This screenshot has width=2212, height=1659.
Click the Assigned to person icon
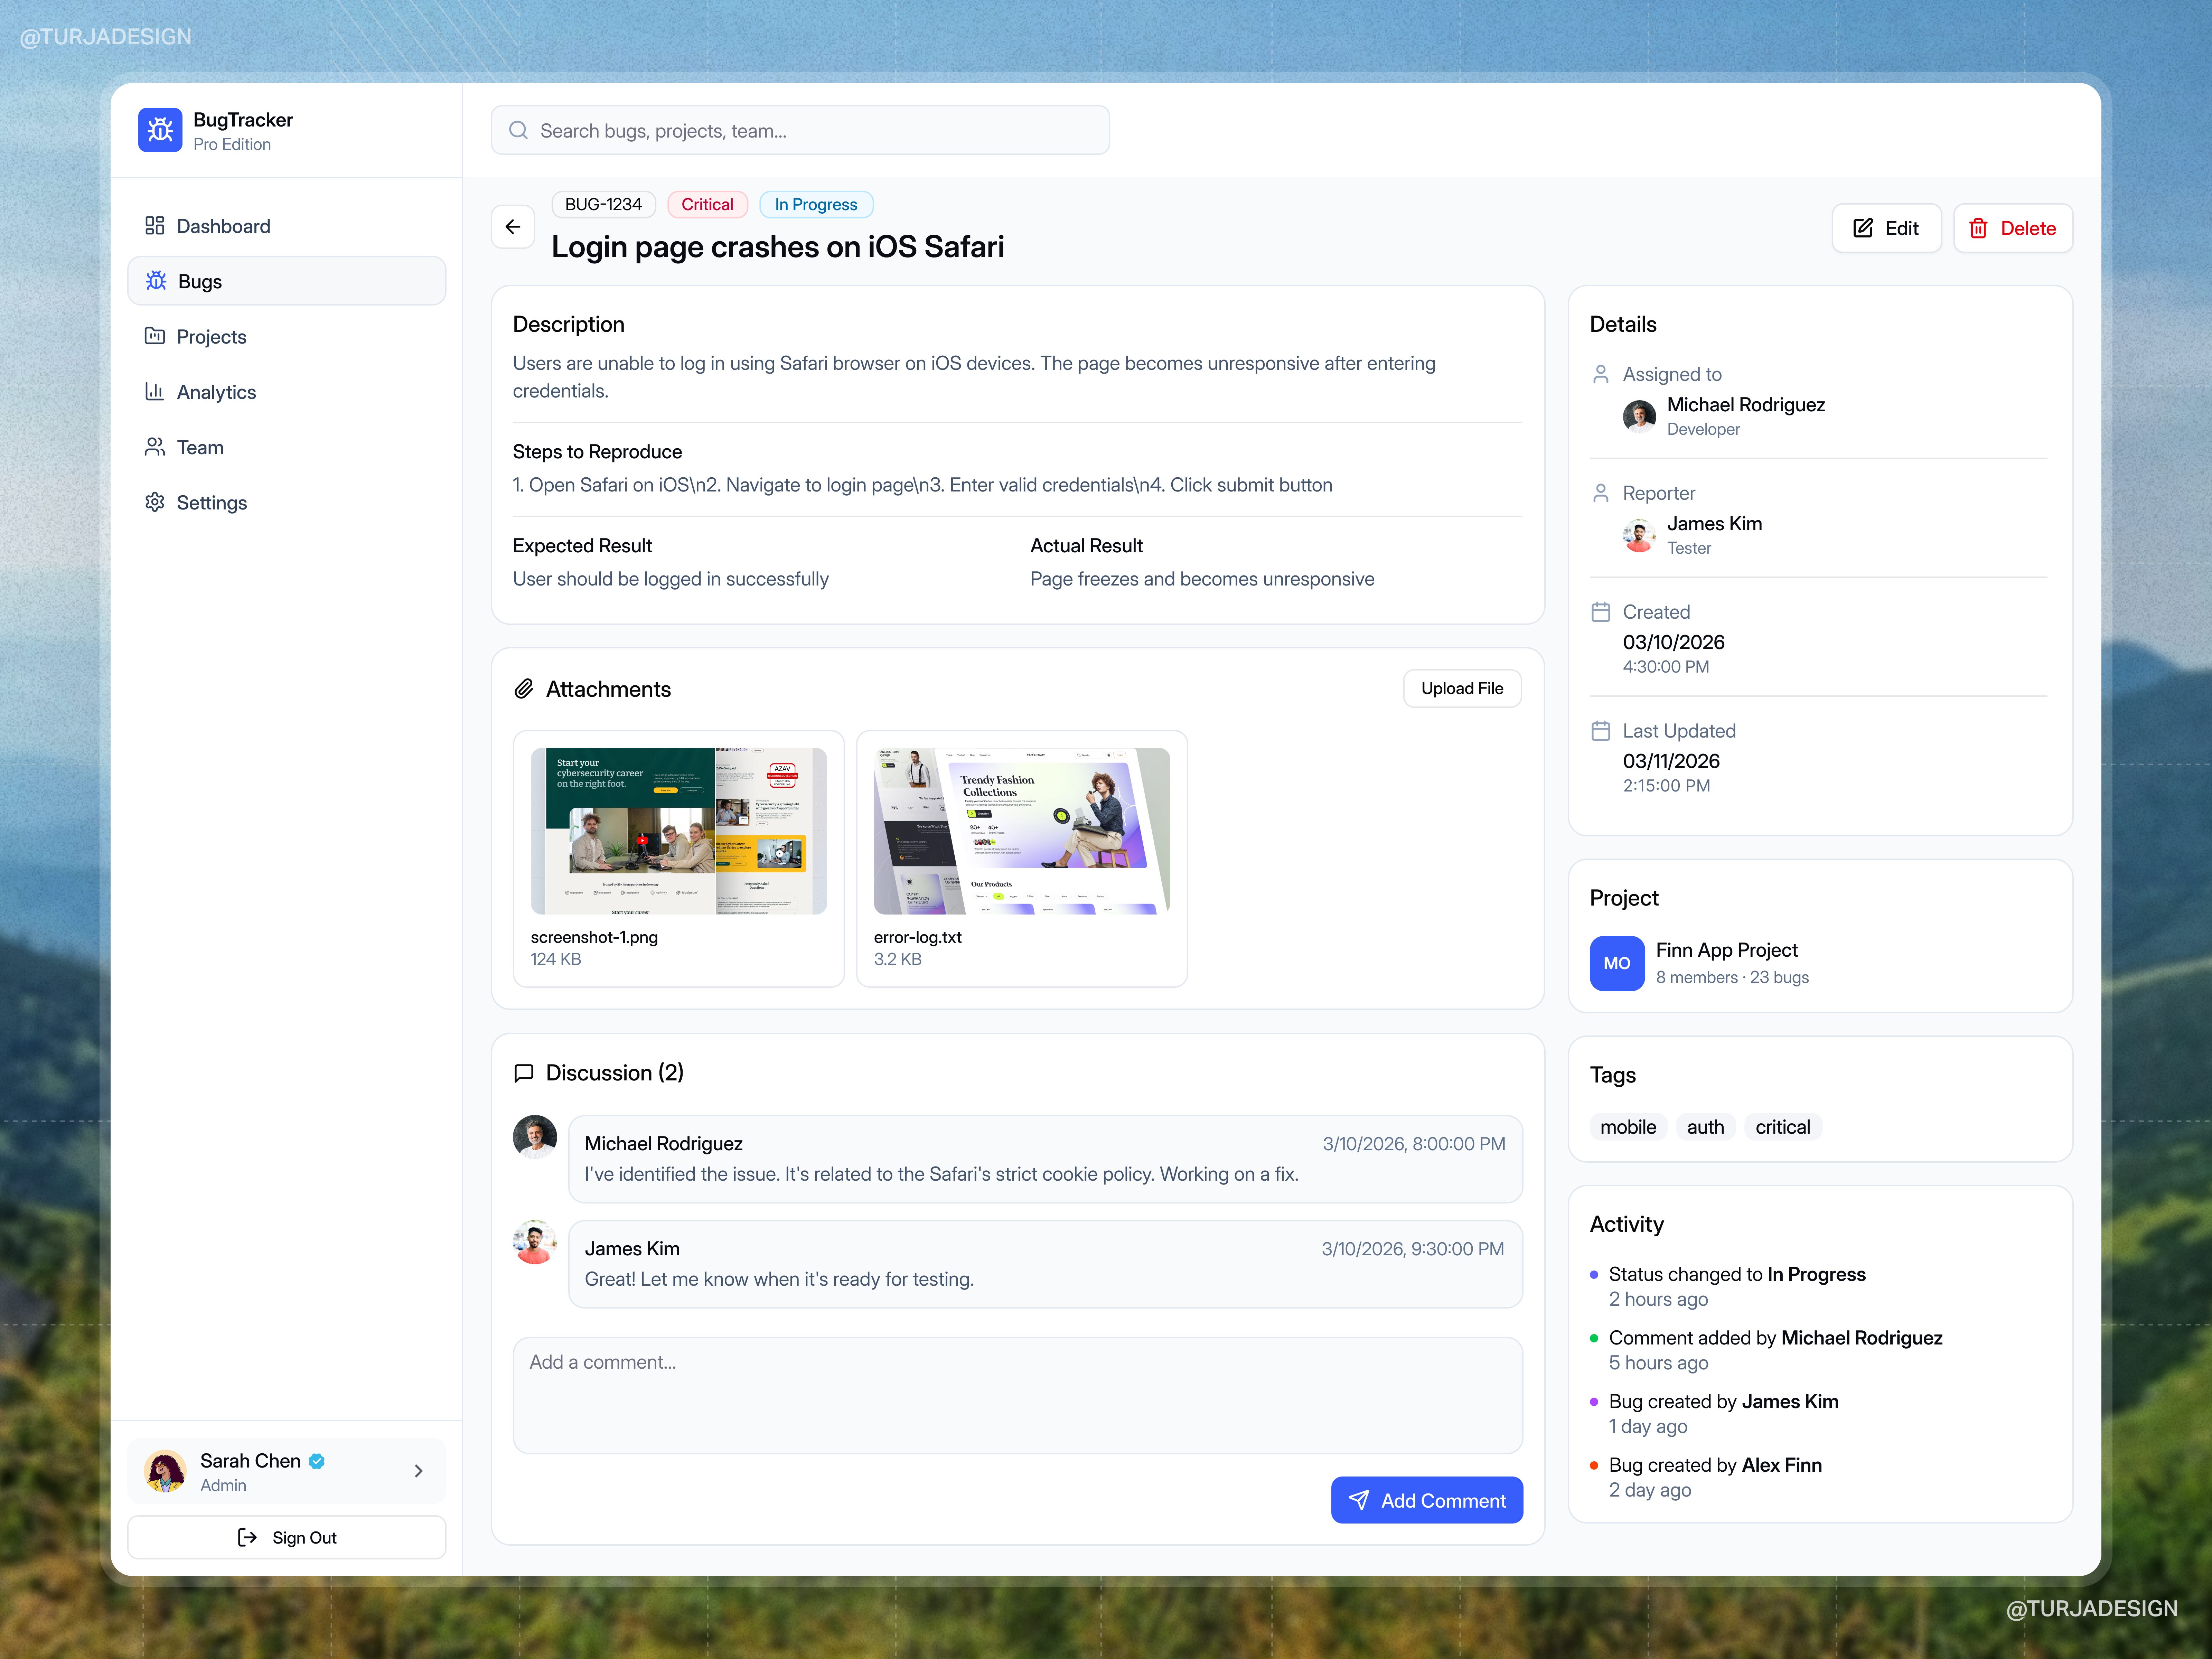coord(1601,374)
